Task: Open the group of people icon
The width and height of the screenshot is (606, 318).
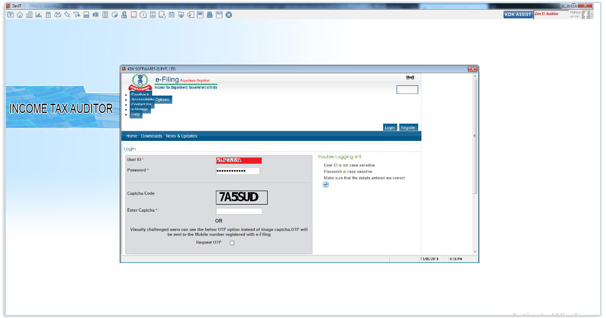Action: coord(58,15)
